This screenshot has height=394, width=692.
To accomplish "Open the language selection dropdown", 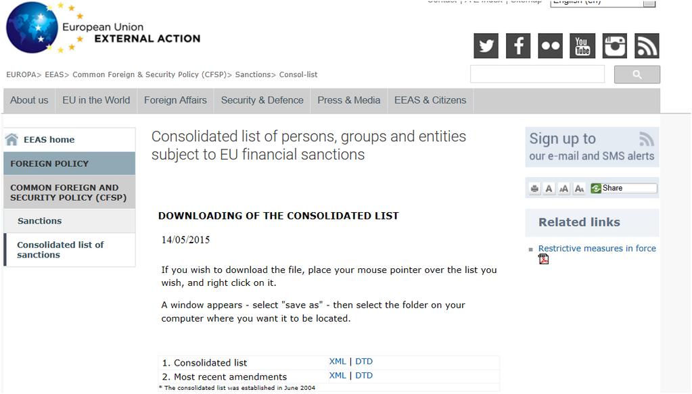I will [x=603, y=3].
